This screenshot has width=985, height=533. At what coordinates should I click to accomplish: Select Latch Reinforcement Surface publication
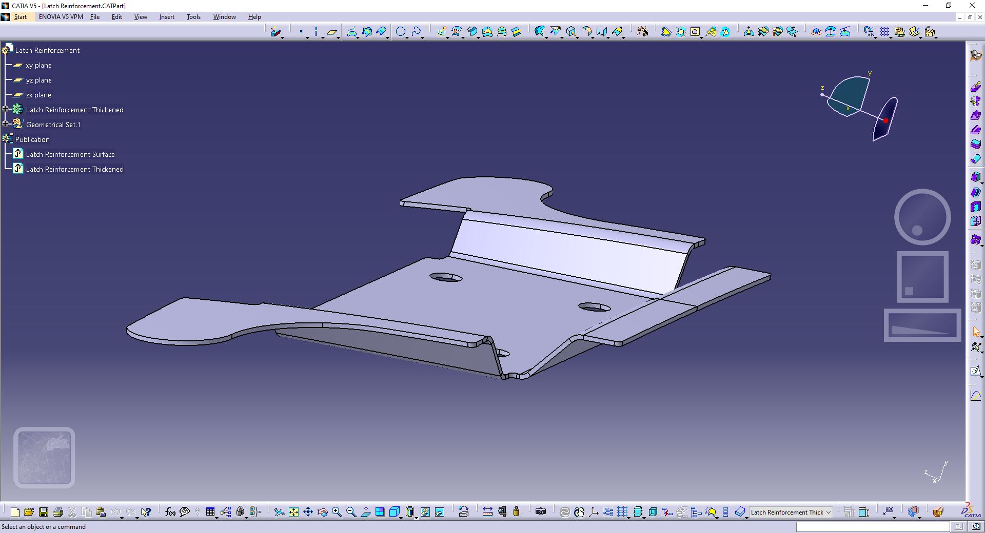[70, 154]
